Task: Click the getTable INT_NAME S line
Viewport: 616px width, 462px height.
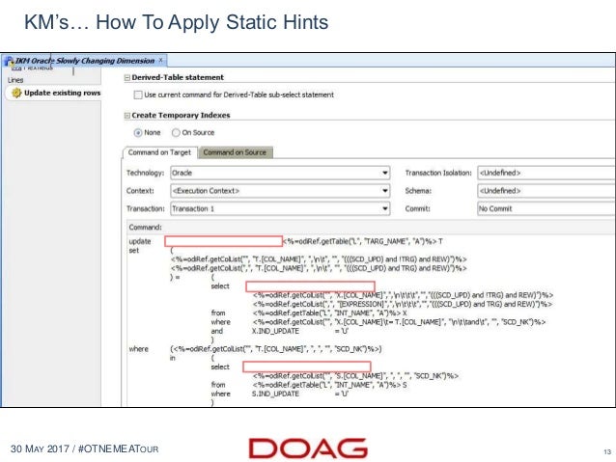Action: 329,385
